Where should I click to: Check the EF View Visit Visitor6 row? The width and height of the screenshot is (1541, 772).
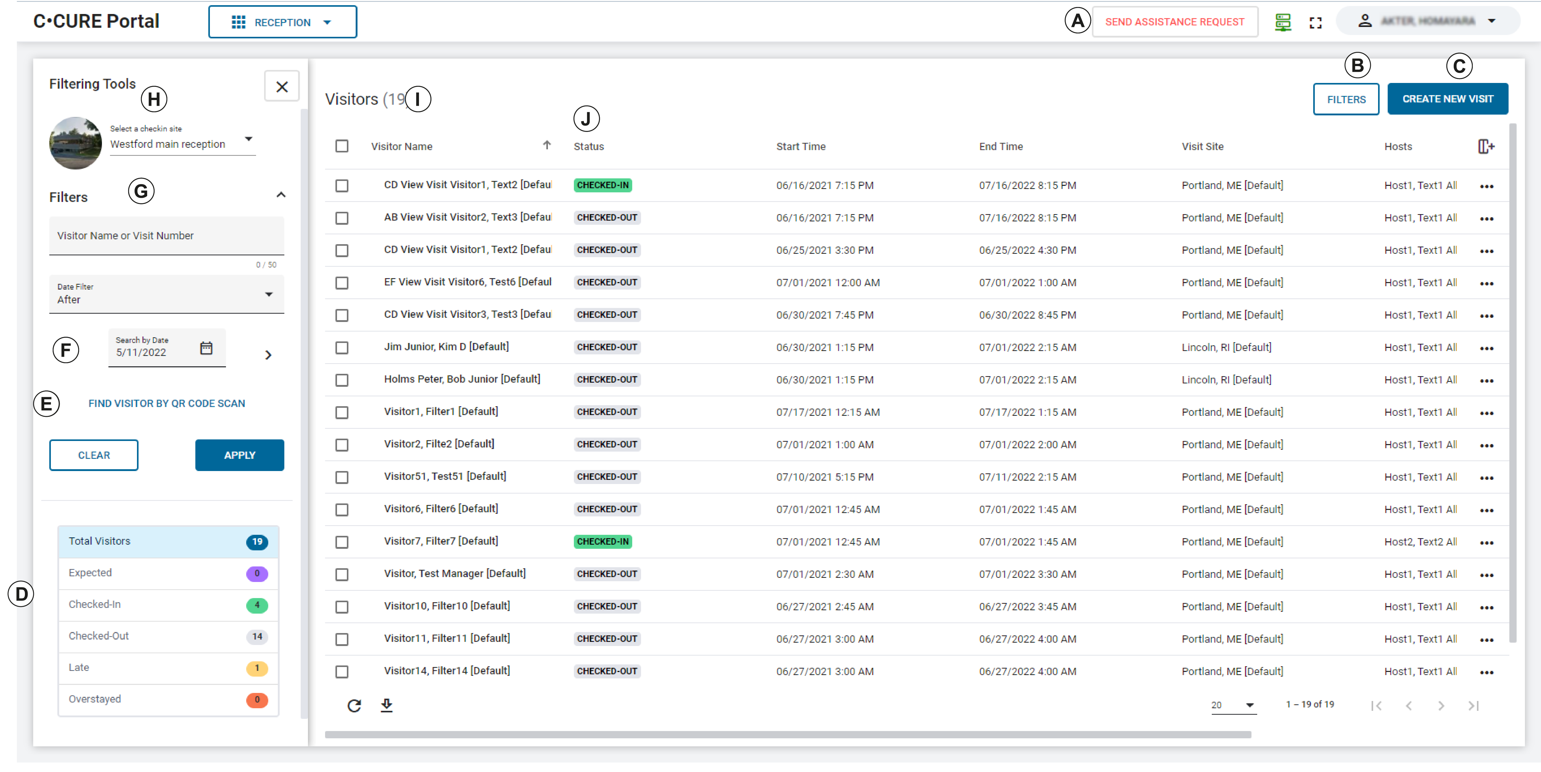pyautogui.click(x=342, y=283)
